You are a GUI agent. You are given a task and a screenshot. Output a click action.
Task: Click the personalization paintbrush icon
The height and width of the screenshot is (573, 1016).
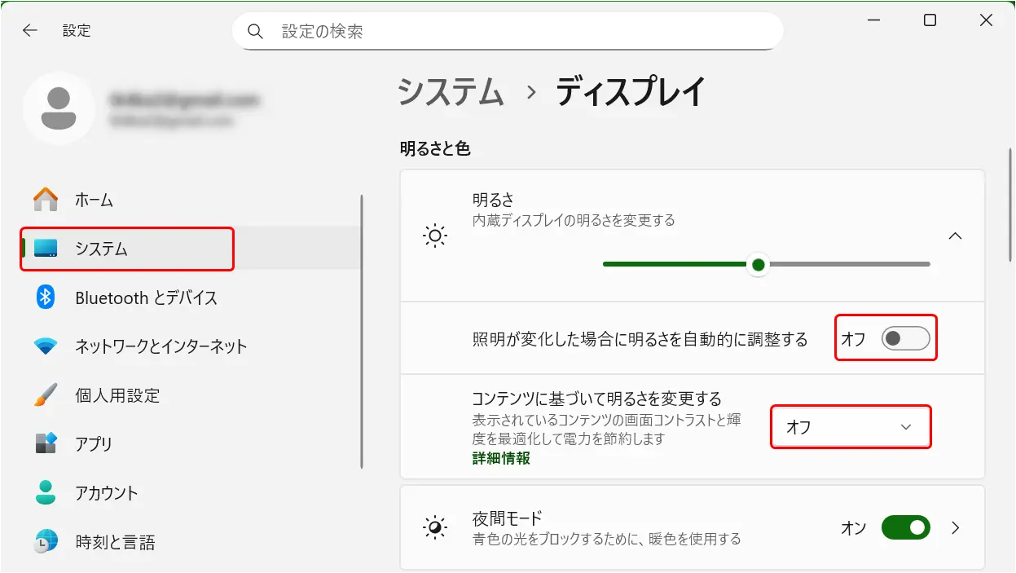click(x=46, y=395)
